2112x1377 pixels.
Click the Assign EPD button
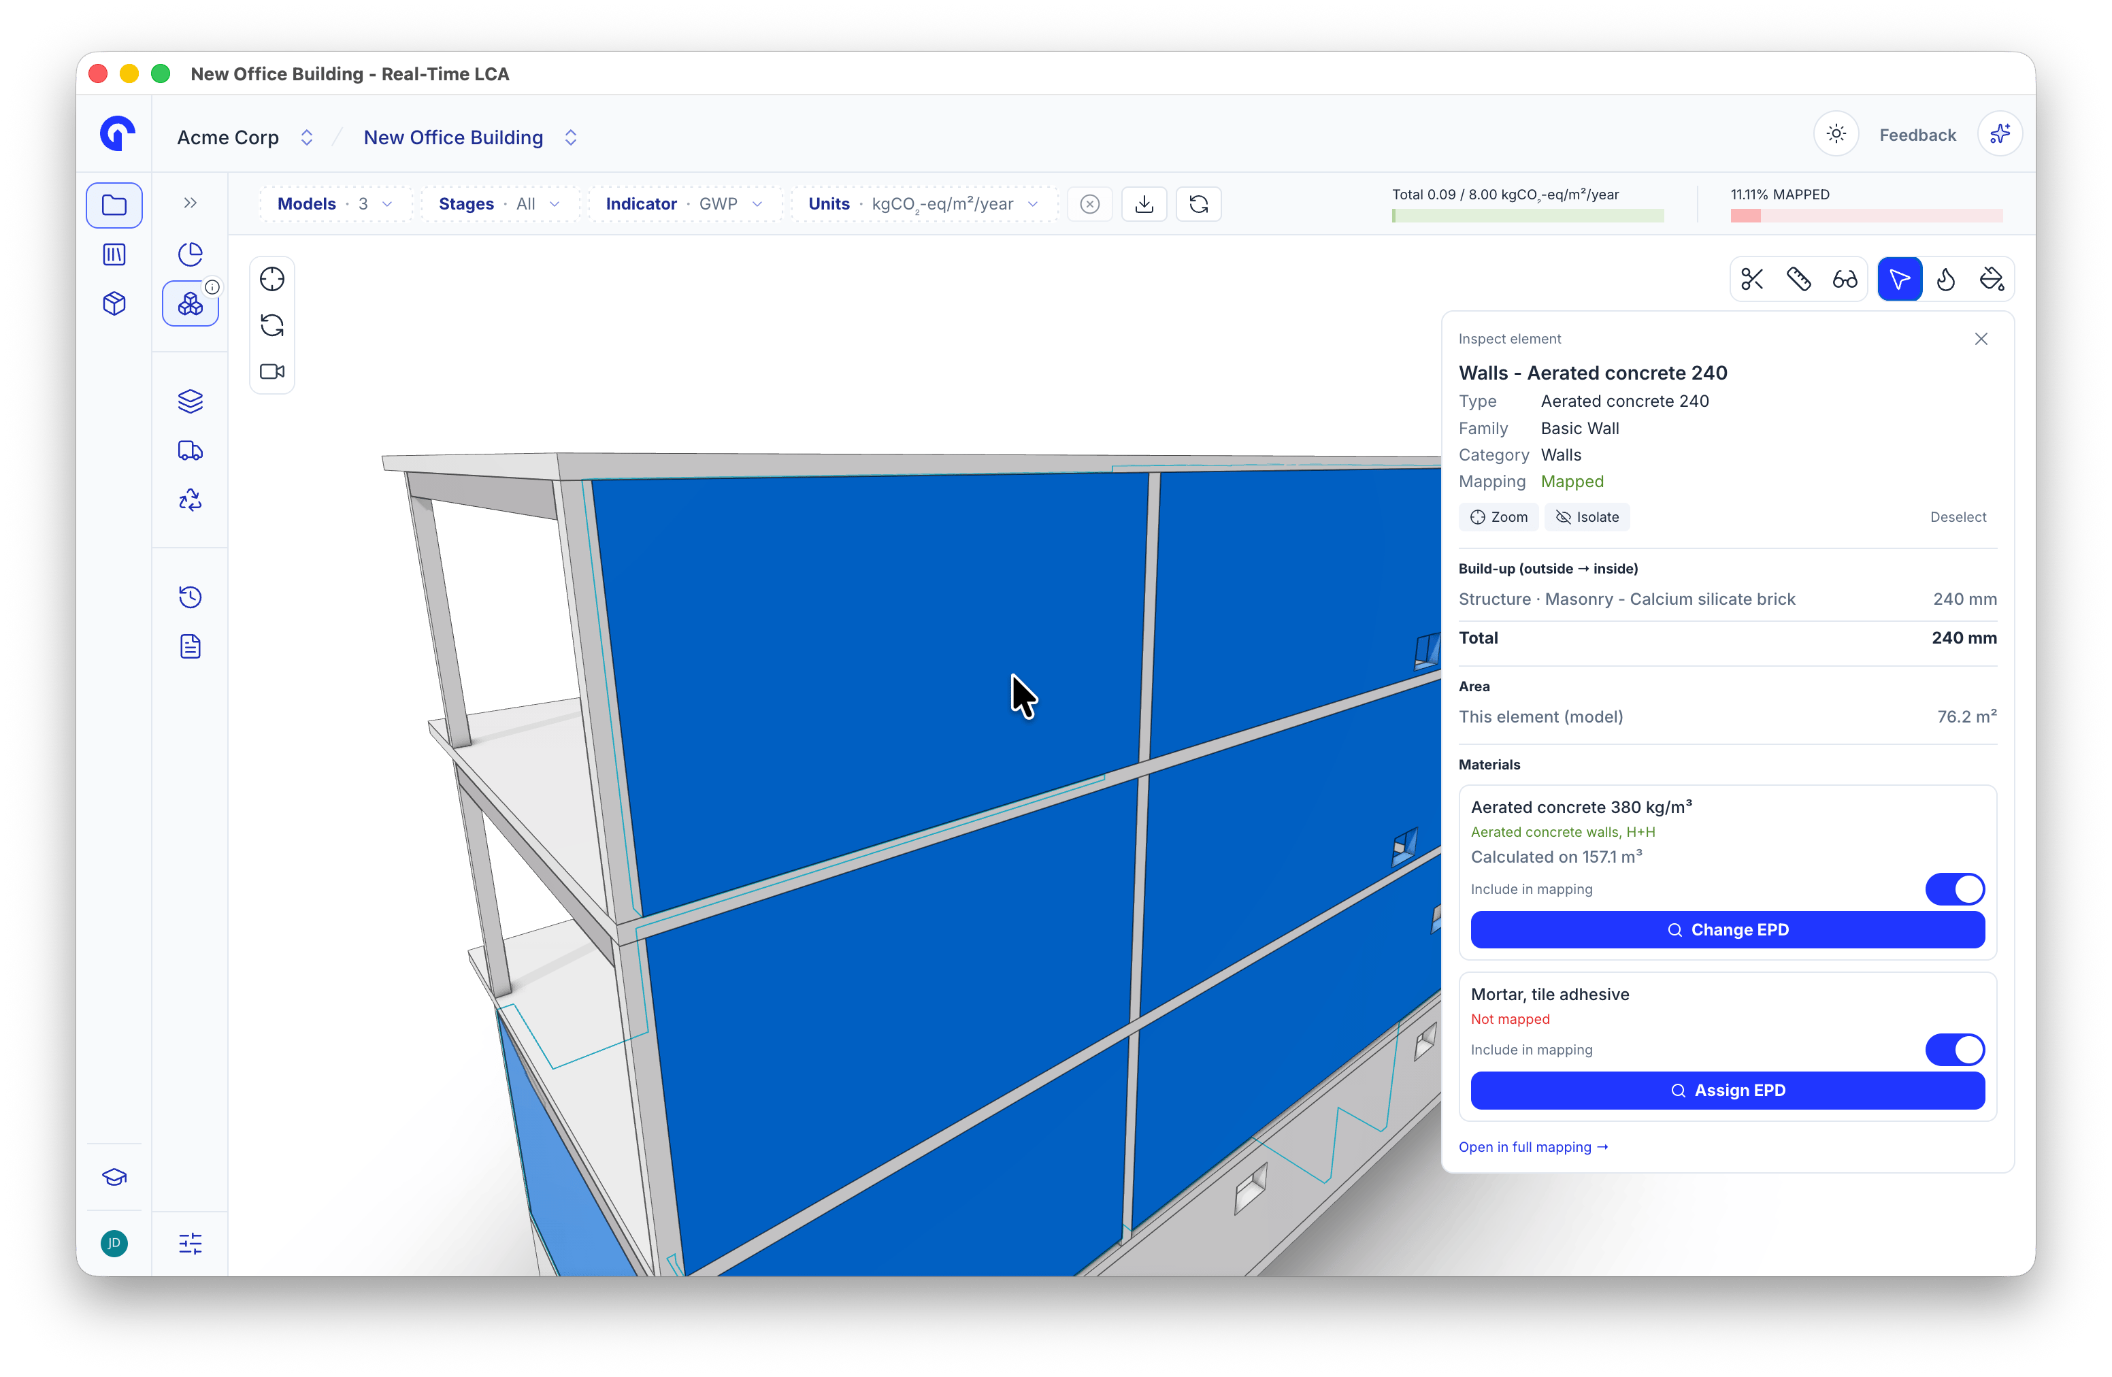click(1728, 1091)
